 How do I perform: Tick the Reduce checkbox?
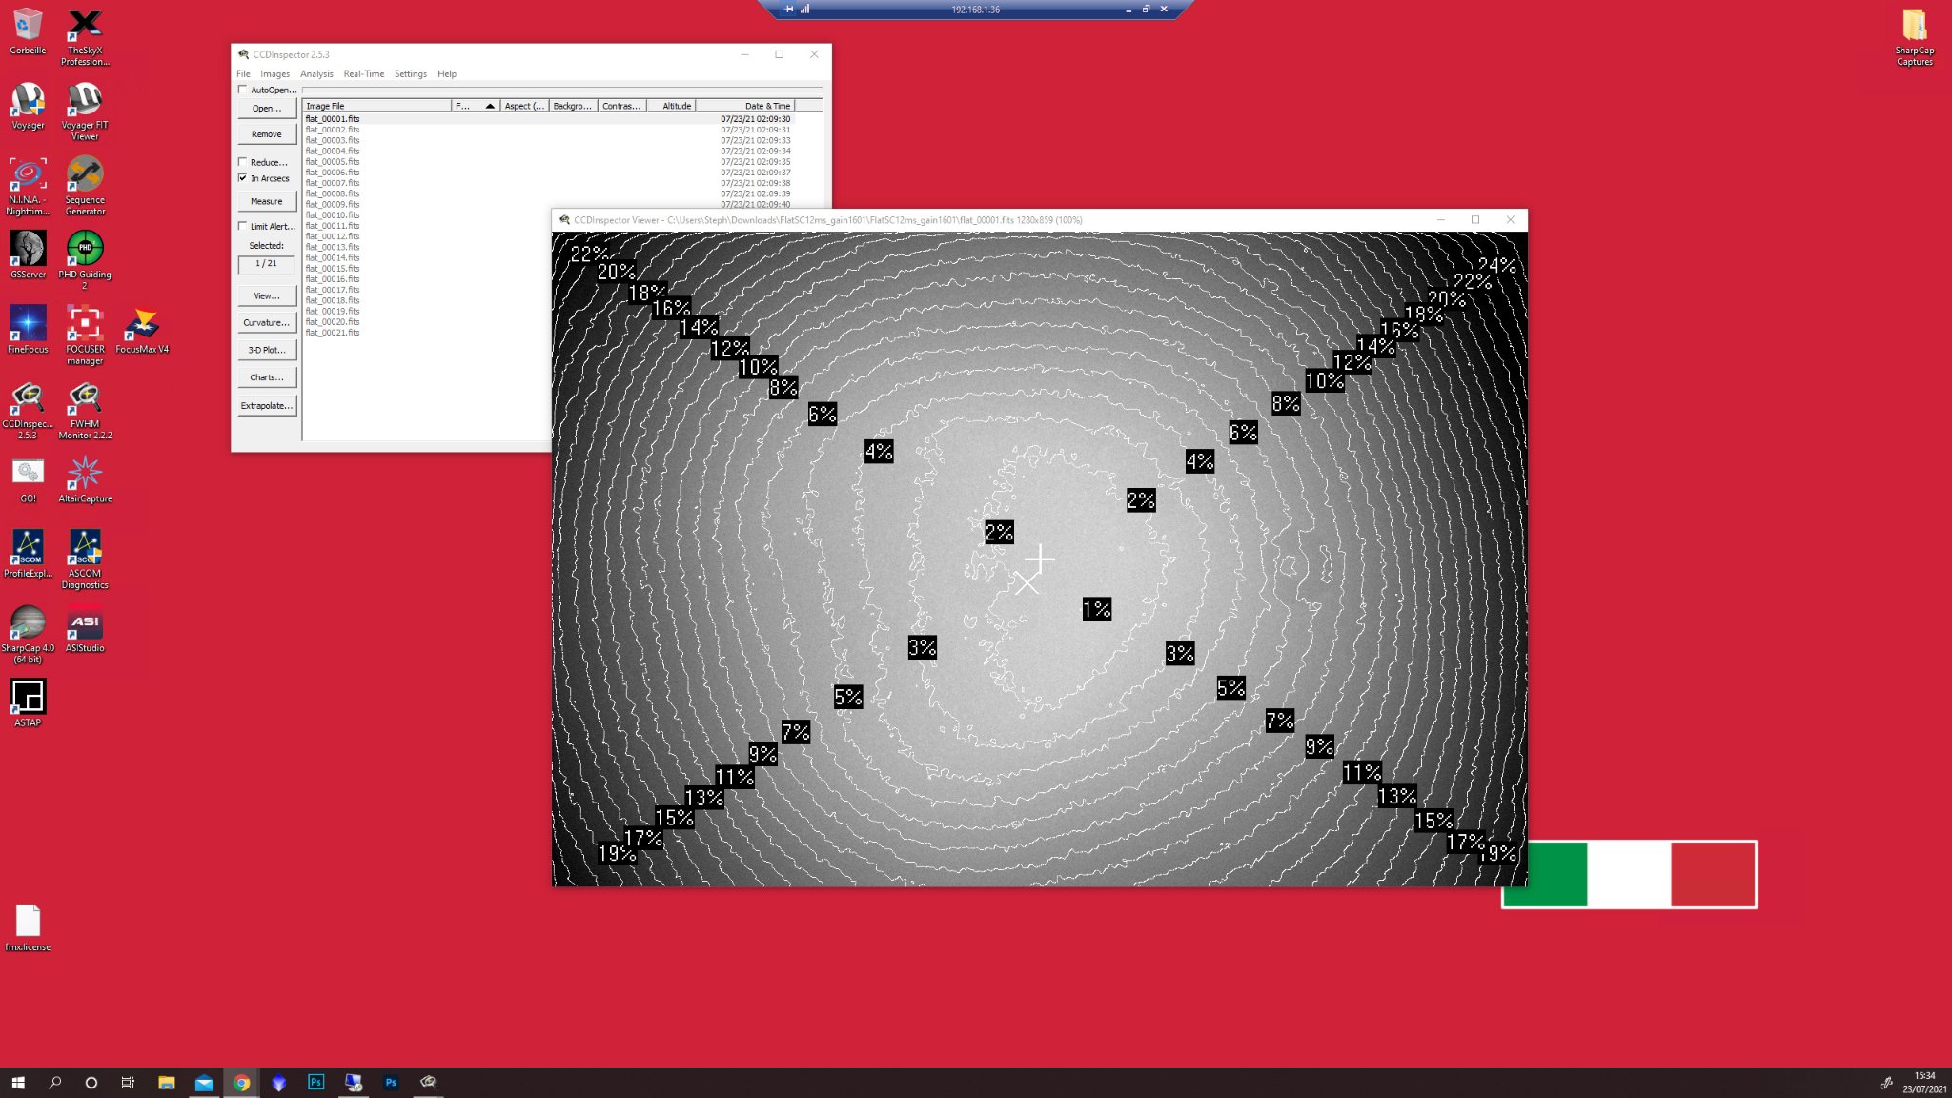coord(242,162)
